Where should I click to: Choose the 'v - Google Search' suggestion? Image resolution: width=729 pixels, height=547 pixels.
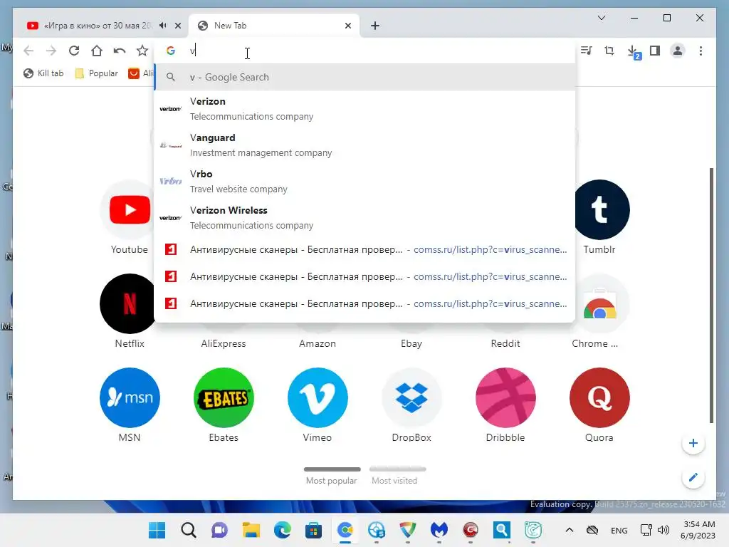pos(365,77)
